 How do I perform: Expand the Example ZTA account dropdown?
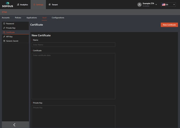156,5
